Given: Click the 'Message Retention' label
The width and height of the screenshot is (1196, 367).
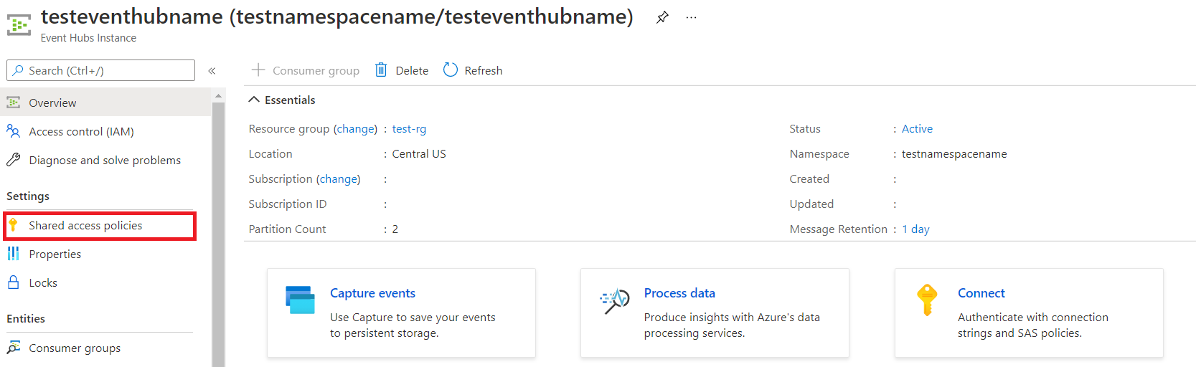Looking at the screenshot, I should [838, 229].
